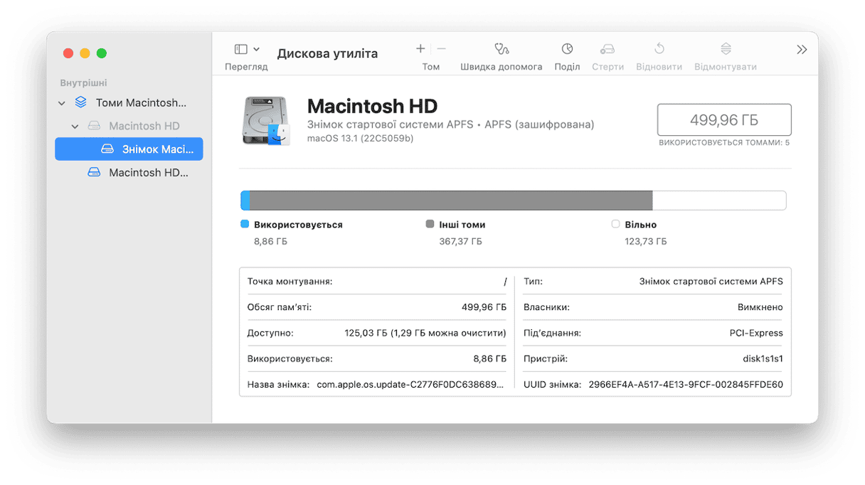Click the Знімок стартової системи APFS type value
The height and width of the screenshot is (485, 865).
pyautogui.click(x=711, y=282)
